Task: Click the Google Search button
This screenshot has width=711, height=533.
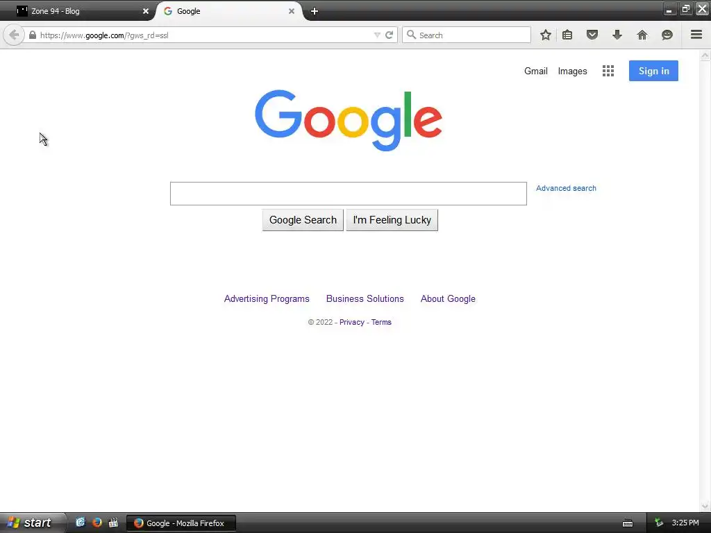Action: [303, 220]
